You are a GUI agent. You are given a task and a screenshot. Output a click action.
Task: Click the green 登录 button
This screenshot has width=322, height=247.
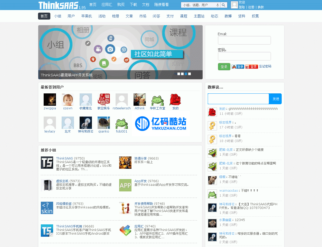pyautogui.click(x=224, y=67)
